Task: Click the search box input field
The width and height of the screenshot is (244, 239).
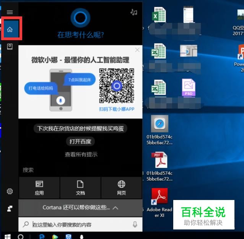Action: pyautogui.click(x=81, y=224)
